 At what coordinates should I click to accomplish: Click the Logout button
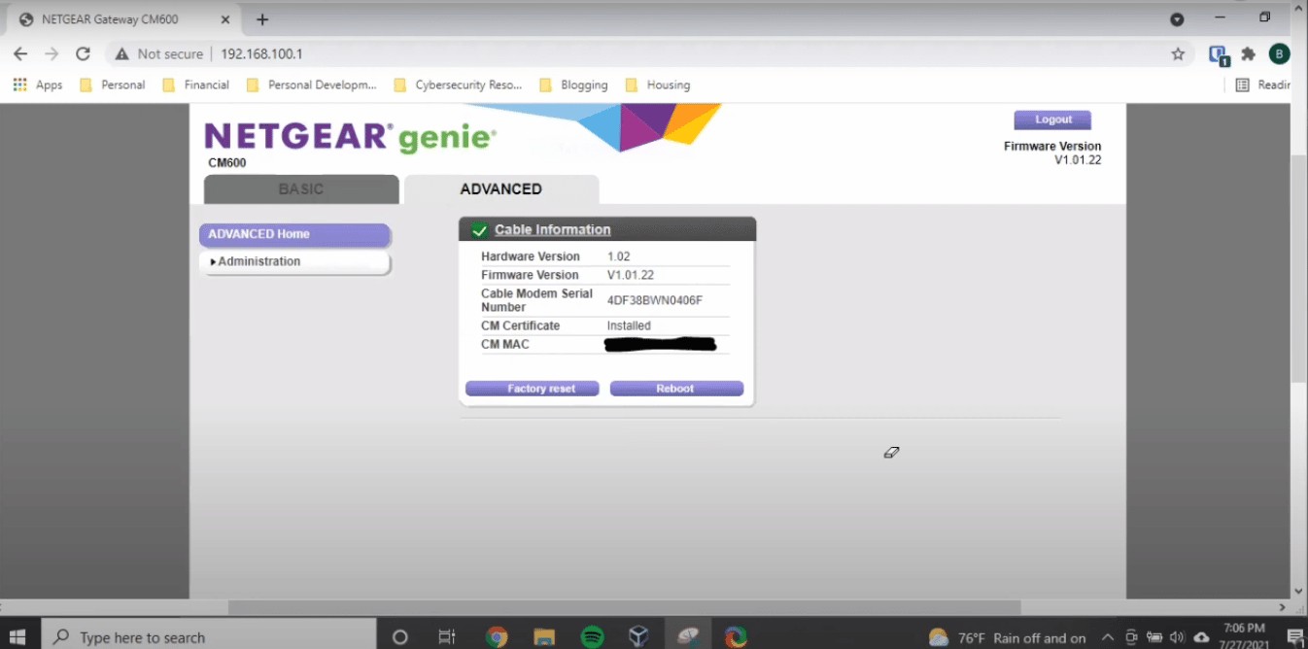click(x=1052, y=119)
